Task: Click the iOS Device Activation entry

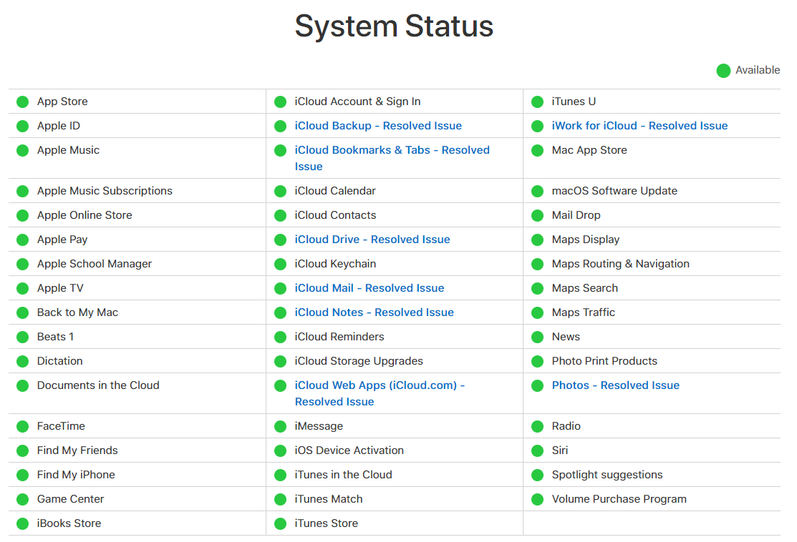Action: (x=349, y=450)
